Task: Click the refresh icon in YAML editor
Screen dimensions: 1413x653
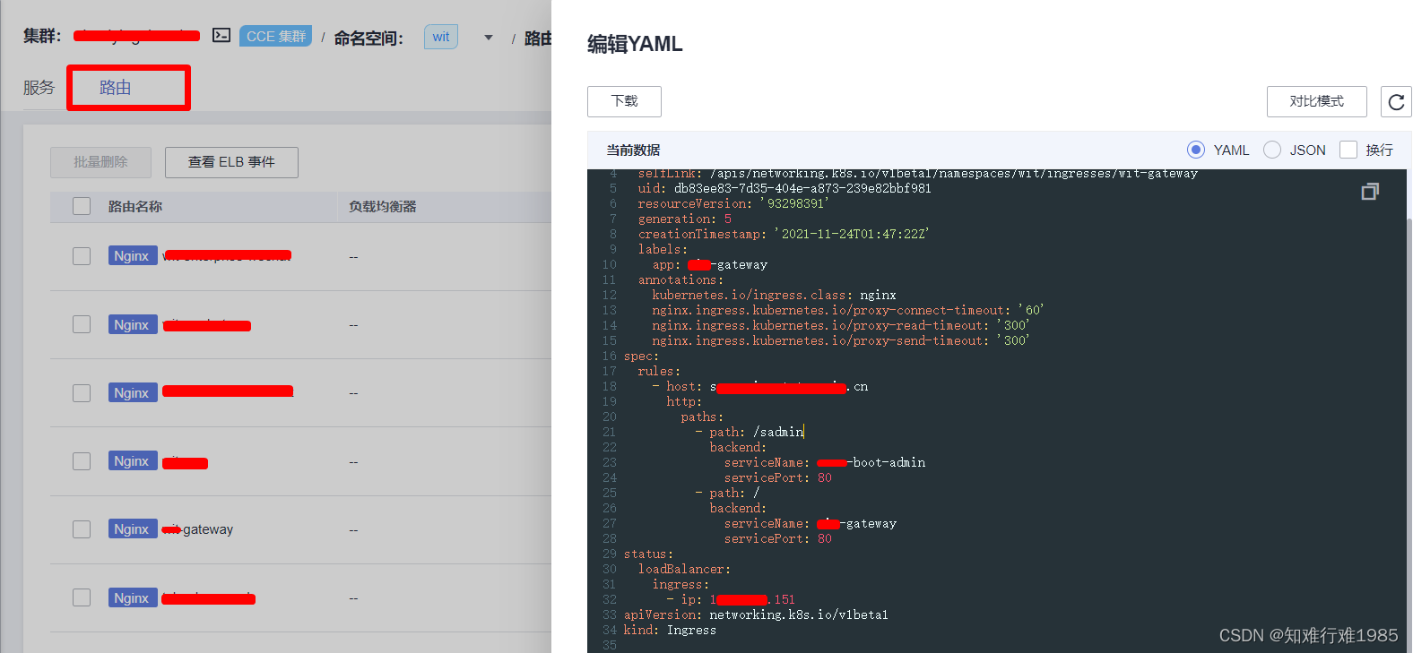Action: [x=1396, y=102]
